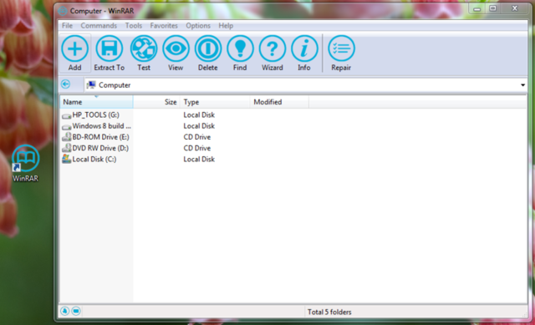
Task: Click Local Disk type for C: row
Action: tap(199, 160)
